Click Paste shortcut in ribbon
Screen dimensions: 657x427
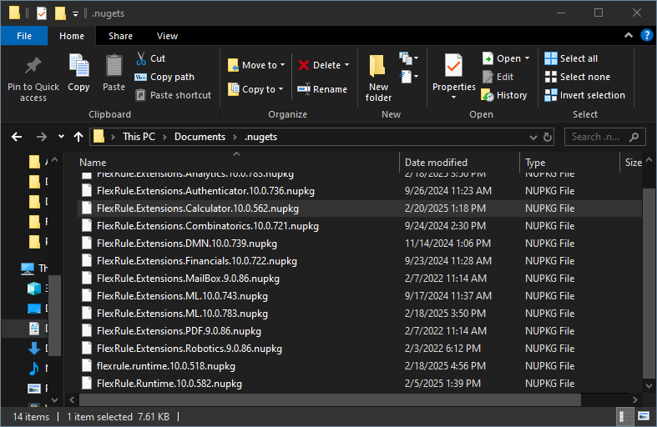[x=174, y=95]
